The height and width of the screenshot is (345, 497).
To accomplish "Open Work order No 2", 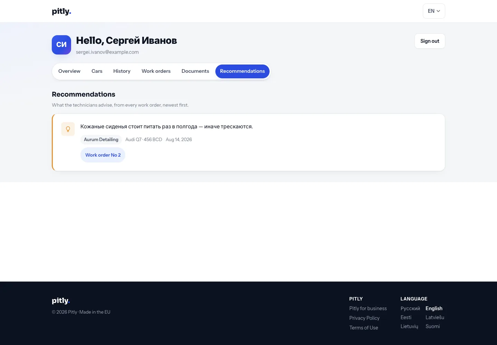I will click(x=103, y=155).
